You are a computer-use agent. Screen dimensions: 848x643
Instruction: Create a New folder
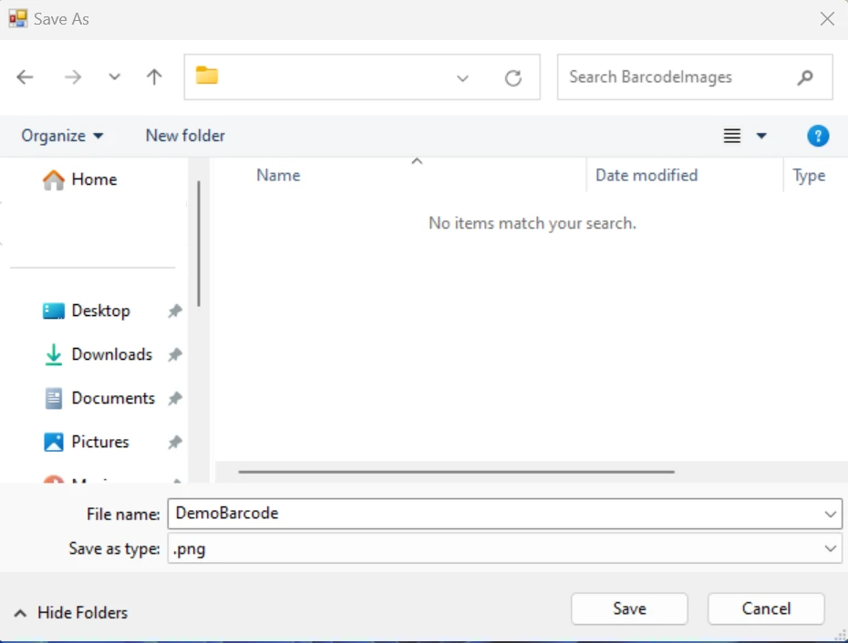tap(185, 136)
